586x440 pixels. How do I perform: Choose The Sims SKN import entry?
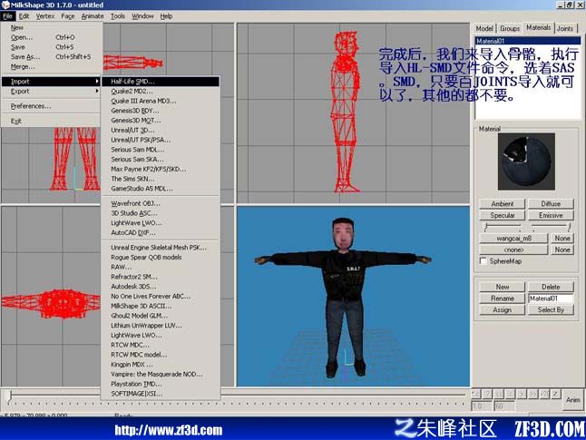(x=161, y=179)
